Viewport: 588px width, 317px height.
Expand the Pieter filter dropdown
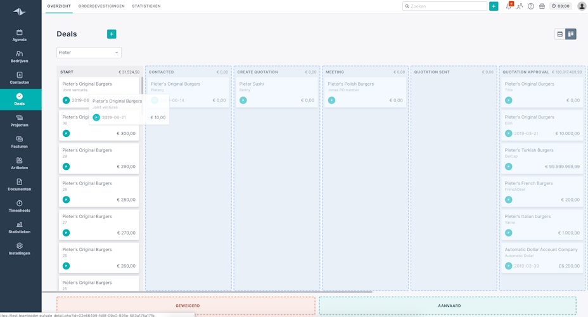click(89, 53)
